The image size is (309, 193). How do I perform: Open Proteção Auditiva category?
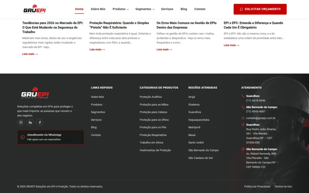tap(151, 97)
